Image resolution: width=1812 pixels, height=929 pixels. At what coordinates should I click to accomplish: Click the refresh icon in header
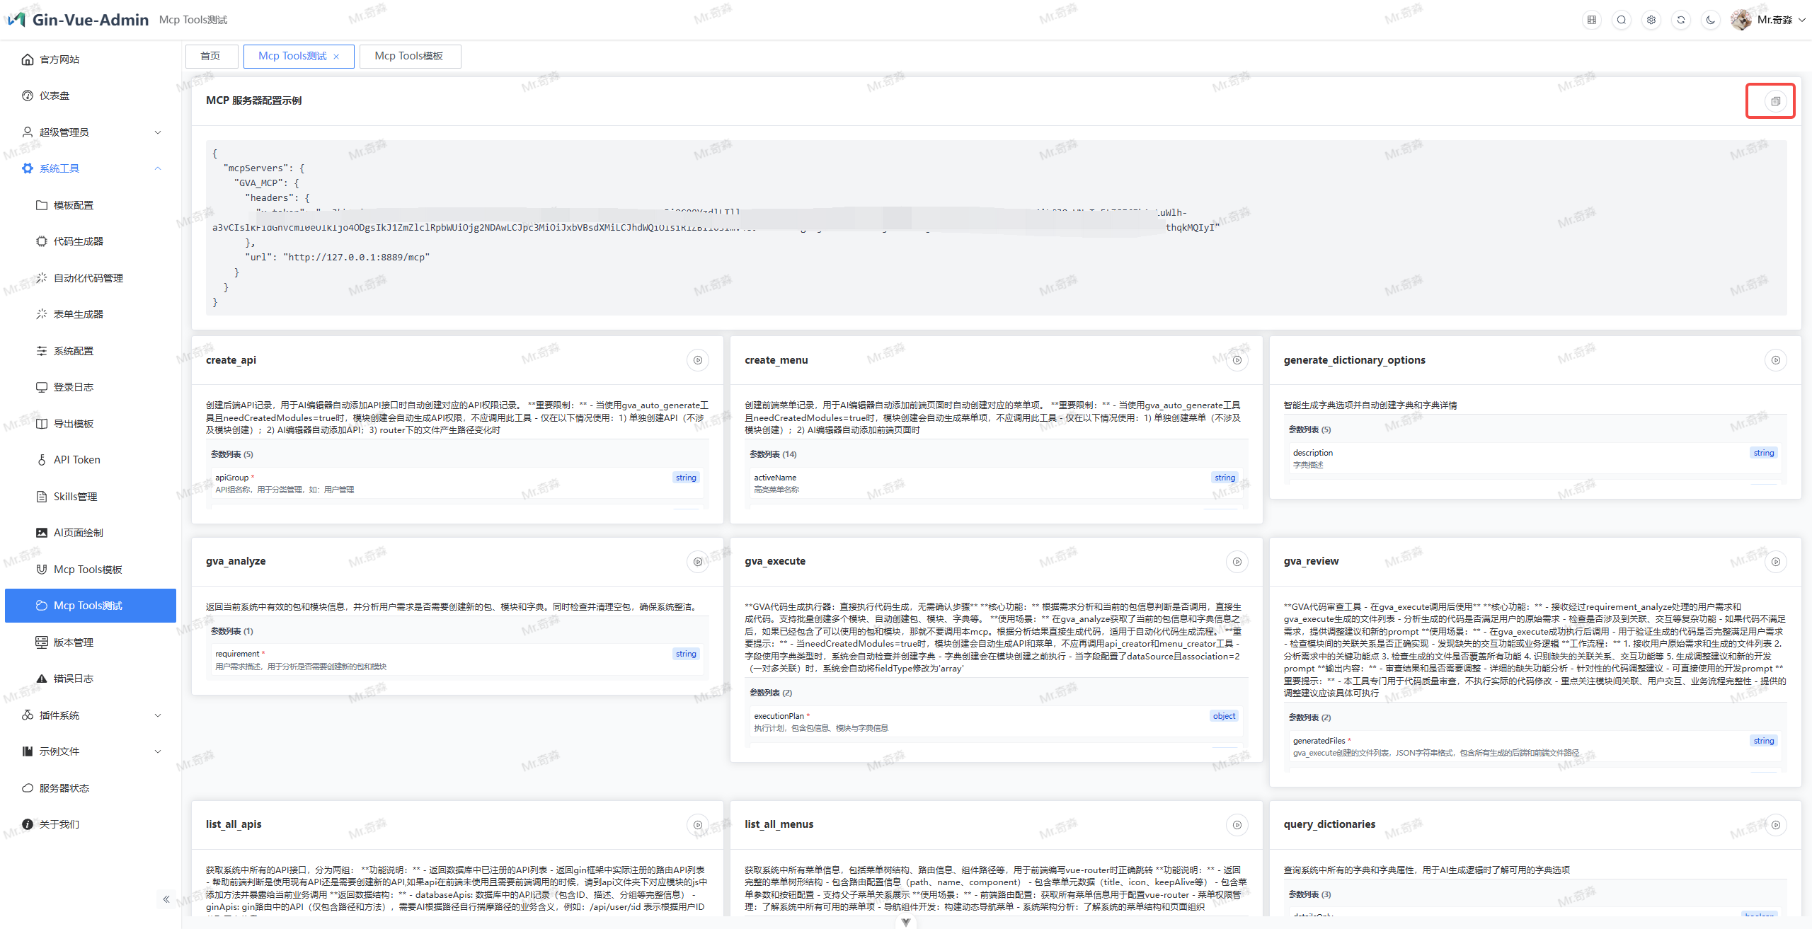[1681, 20]
